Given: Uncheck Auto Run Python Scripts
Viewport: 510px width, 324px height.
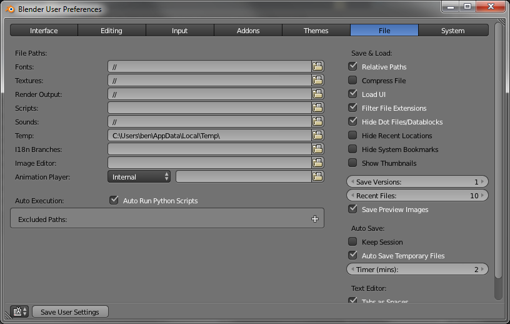Looking at the screenshot, I should pyautogui.click(x=114, y=200).
